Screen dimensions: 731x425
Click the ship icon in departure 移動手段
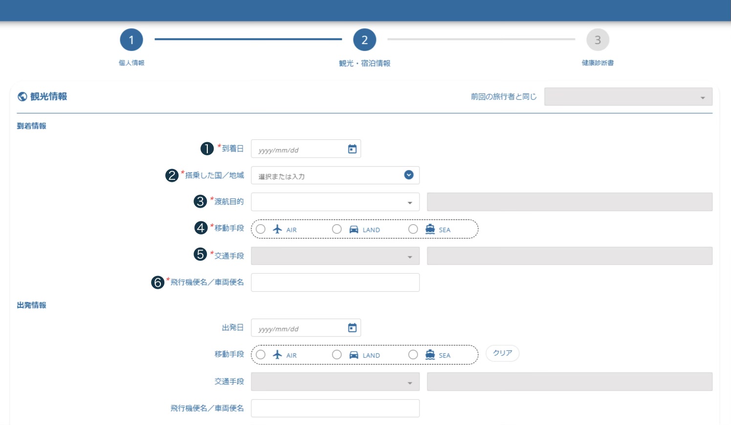pos(430,355)
